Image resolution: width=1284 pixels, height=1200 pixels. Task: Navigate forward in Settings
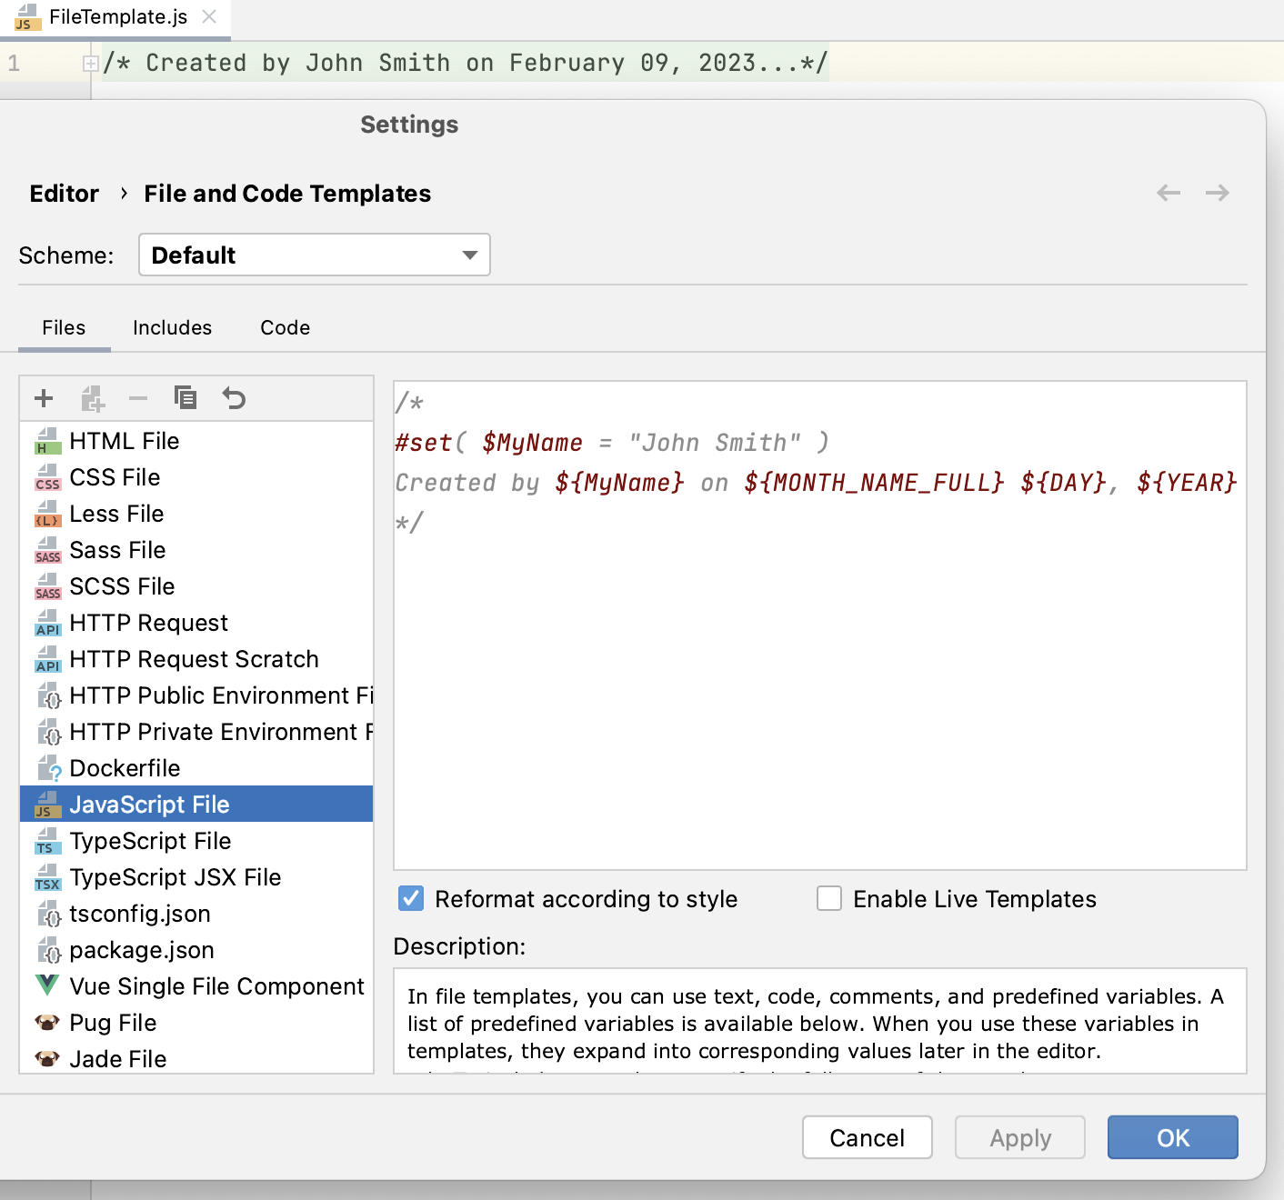(x=1218, y=193)
